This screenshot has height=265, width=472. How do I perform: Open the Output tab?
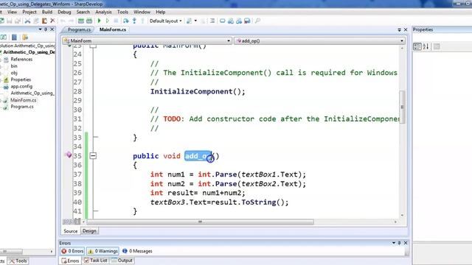click(x=122, y=261)
